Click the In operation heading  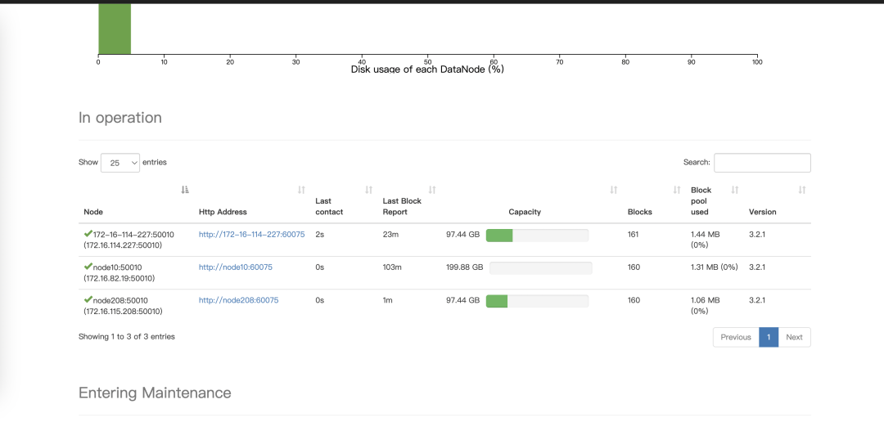(x=120, y=118)
